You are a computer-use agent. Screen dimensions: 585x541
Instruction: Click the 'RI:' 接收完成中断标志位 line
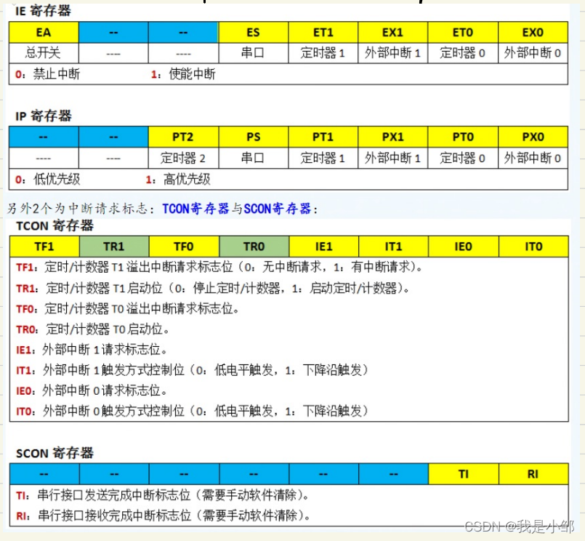pos(163,516)
